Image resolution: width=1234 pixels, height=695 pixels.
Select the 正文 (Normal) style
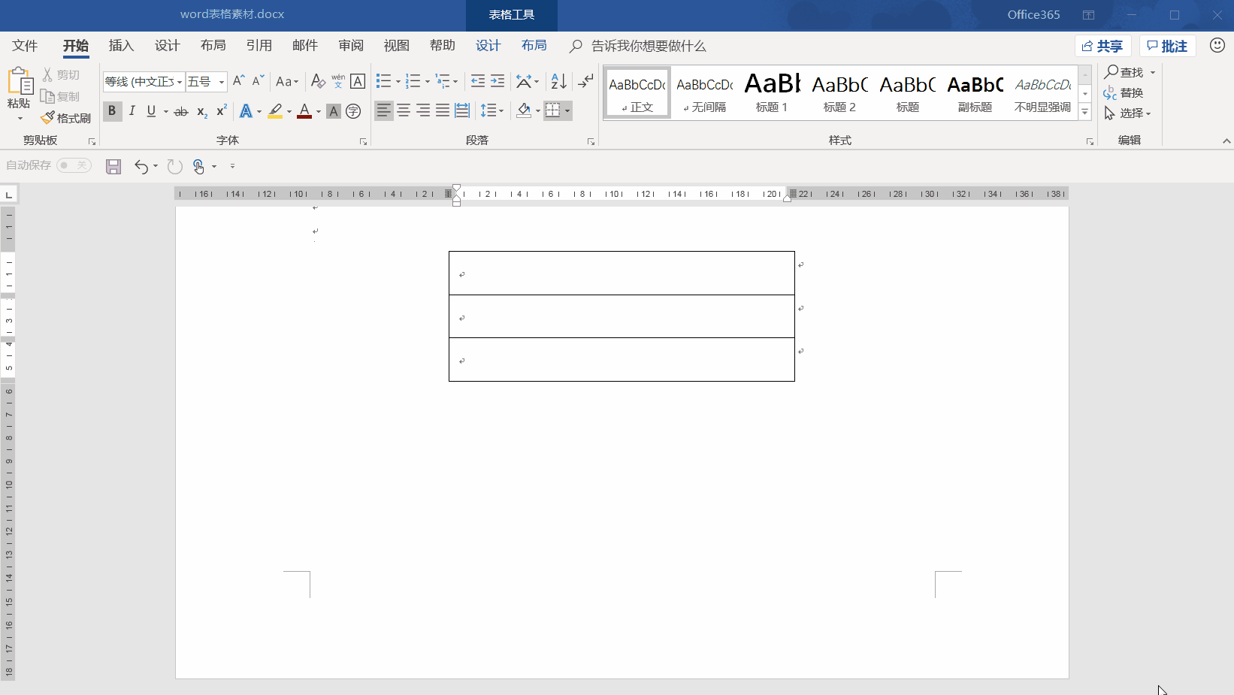pos(637,92)
